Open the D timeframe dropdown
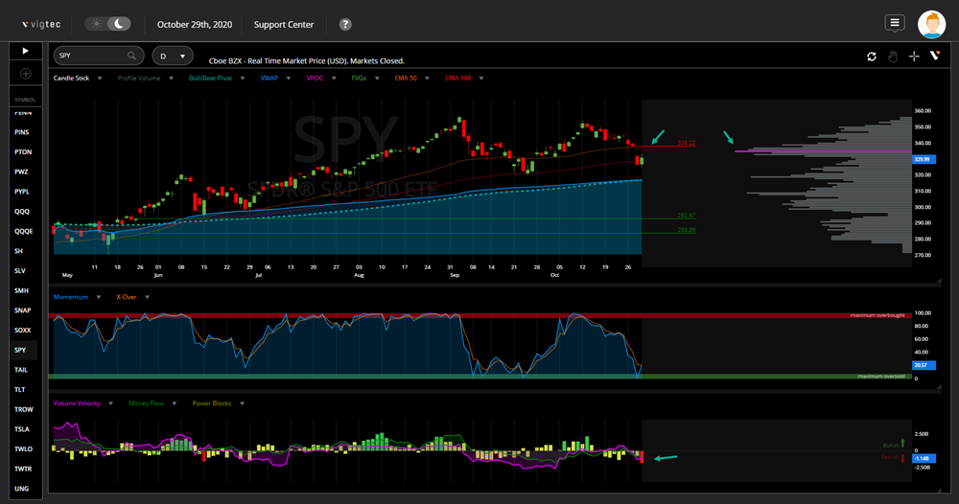Image resolution: width=959 pixels, height=504 pixels. coord(173,57)
